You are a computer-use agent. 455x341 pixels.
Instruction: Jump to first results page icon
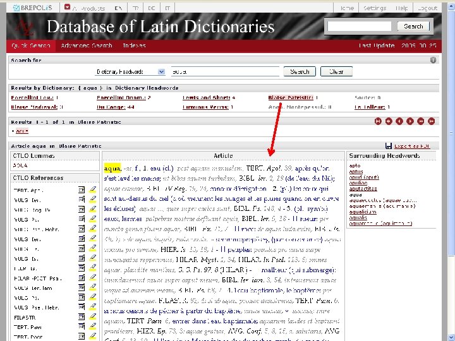point(378,121)
